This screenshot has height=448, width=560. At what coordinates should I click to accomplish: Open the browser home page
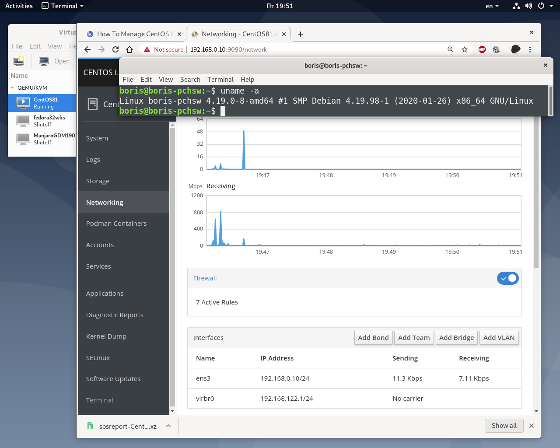tap(129, 49)
